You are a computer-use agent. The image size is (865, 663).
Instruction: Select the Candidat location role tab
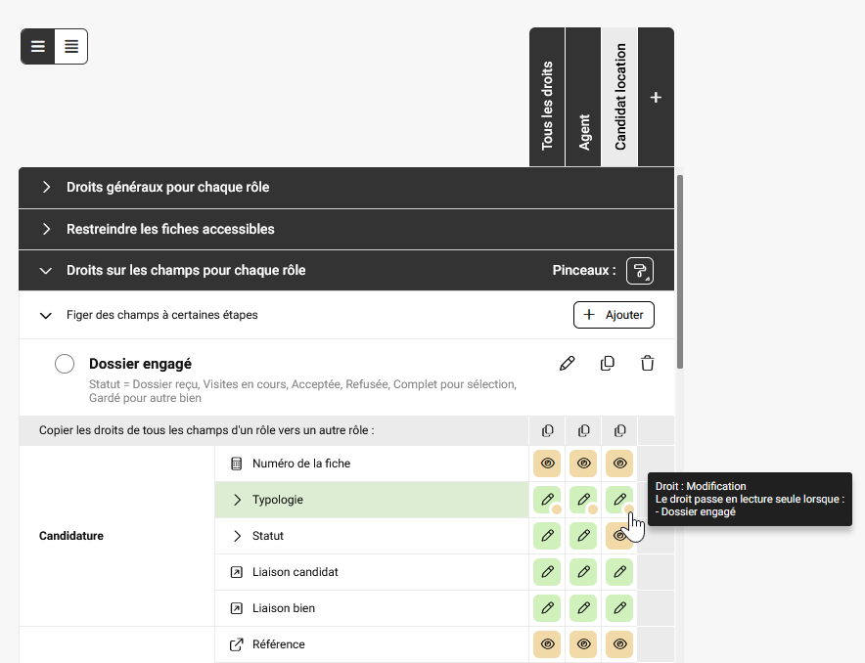point(620,98)
